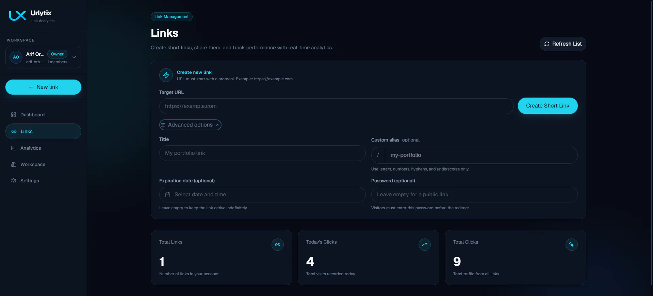The image size is (653, 296).
Task: Click the Refresh List button
Action: (563, 44)
